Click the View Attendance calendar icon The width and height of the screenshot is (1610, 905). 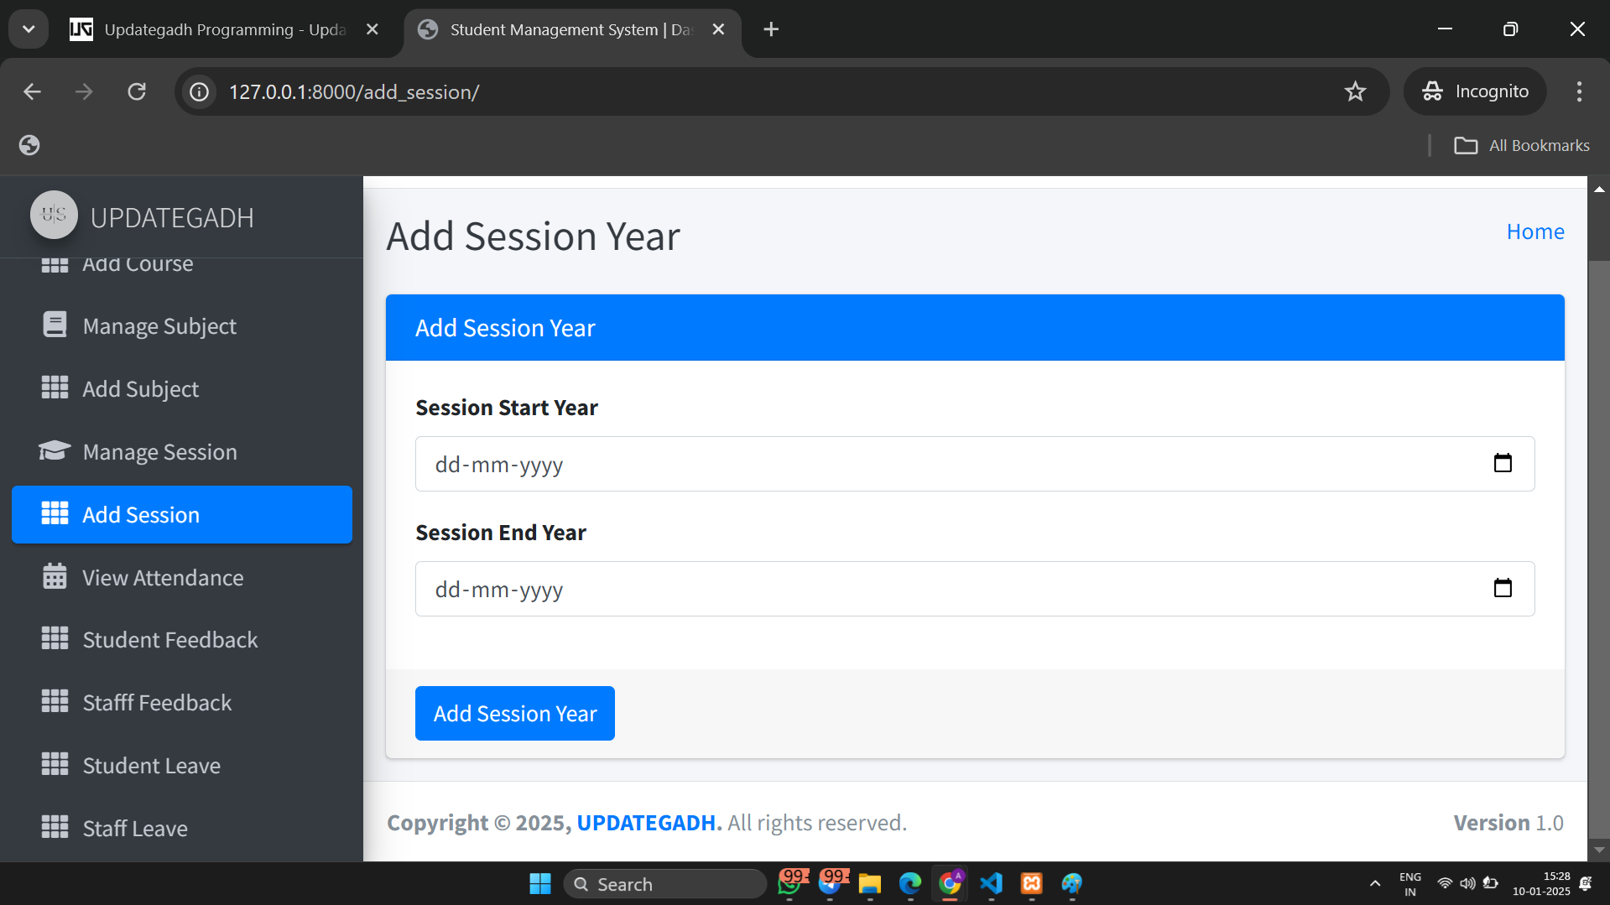click(x=55, y=576)
